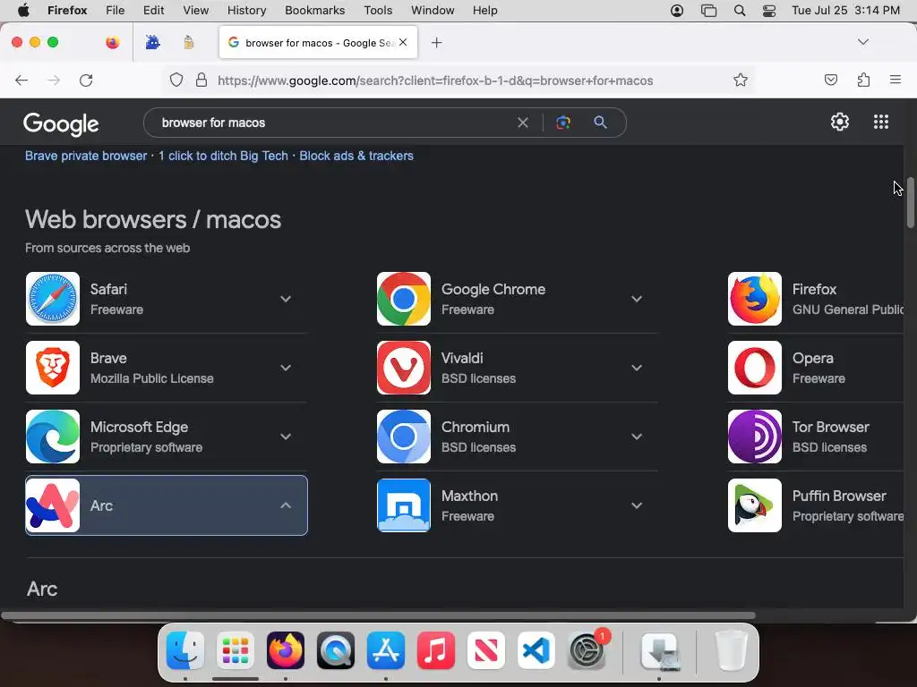Screen dimensions: 917x687
Task: Open the pinned blue puzzle tab
Action: (152, 42)
